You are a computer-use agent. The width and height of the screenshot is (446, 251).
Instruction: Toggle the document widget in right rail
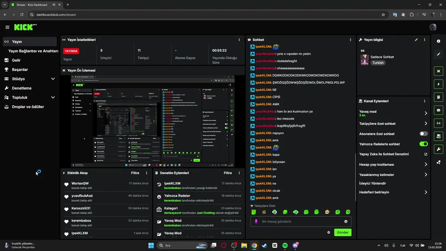439,97
